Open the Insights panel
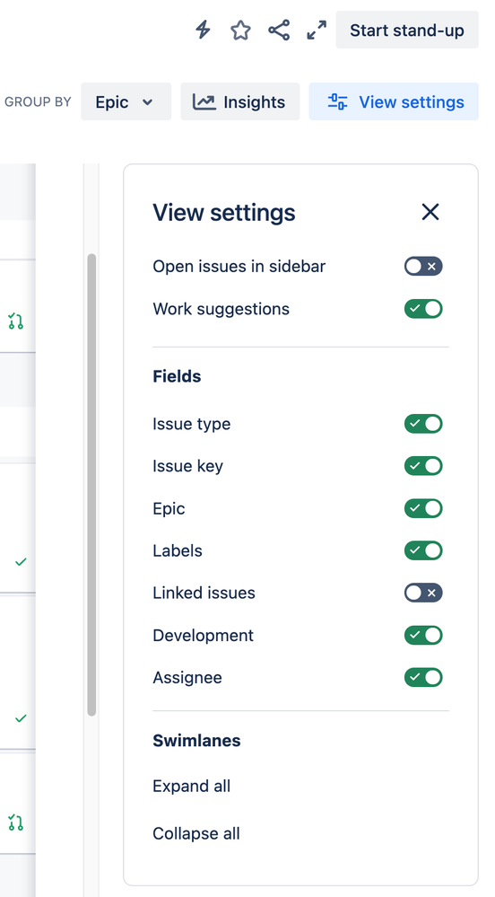Viewport: 495px width, 897px height. [240, 101]
